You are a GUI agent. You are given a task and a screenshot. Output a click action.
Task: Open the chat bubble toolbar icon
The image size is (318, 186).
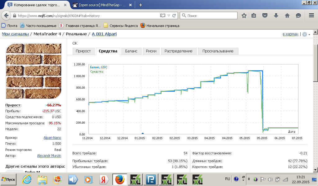point(298,15)
